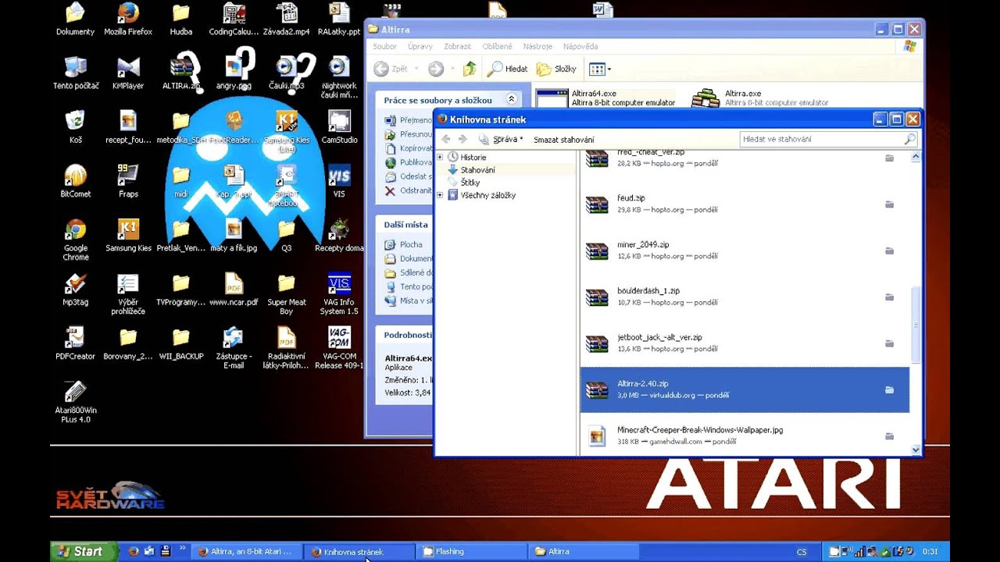Switch to the Knihovna stránek taskbar button
This screenshot has width=1000, height=562.
pyautogui.click(x=359, y=551)
